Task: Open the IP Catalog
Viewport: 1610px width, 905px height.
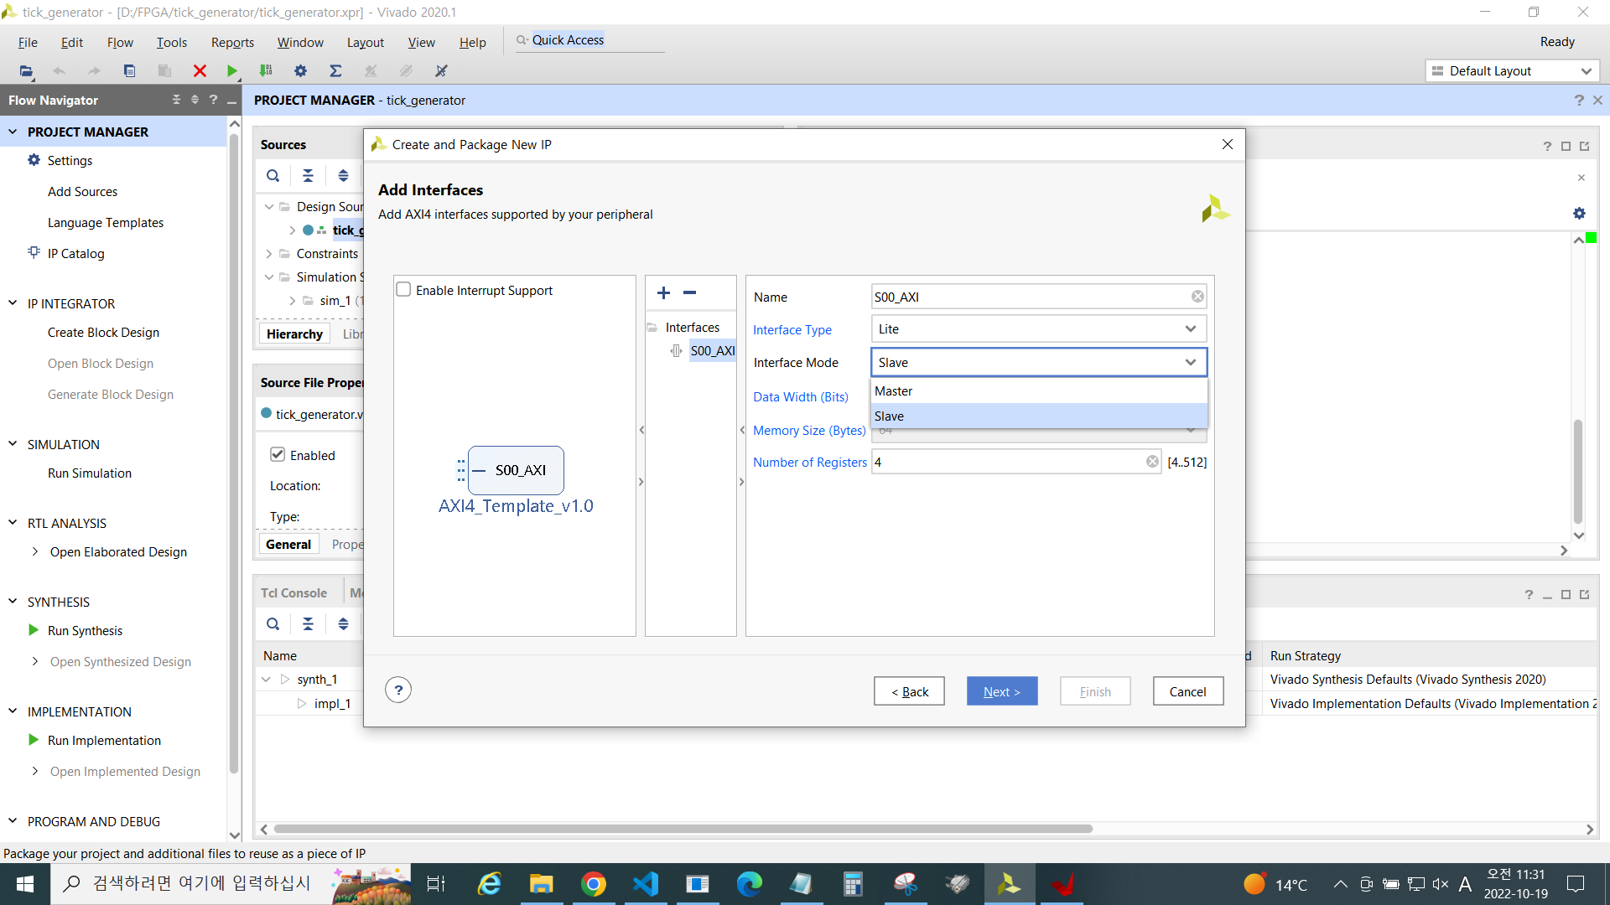Action: click(x=75, y=253)
